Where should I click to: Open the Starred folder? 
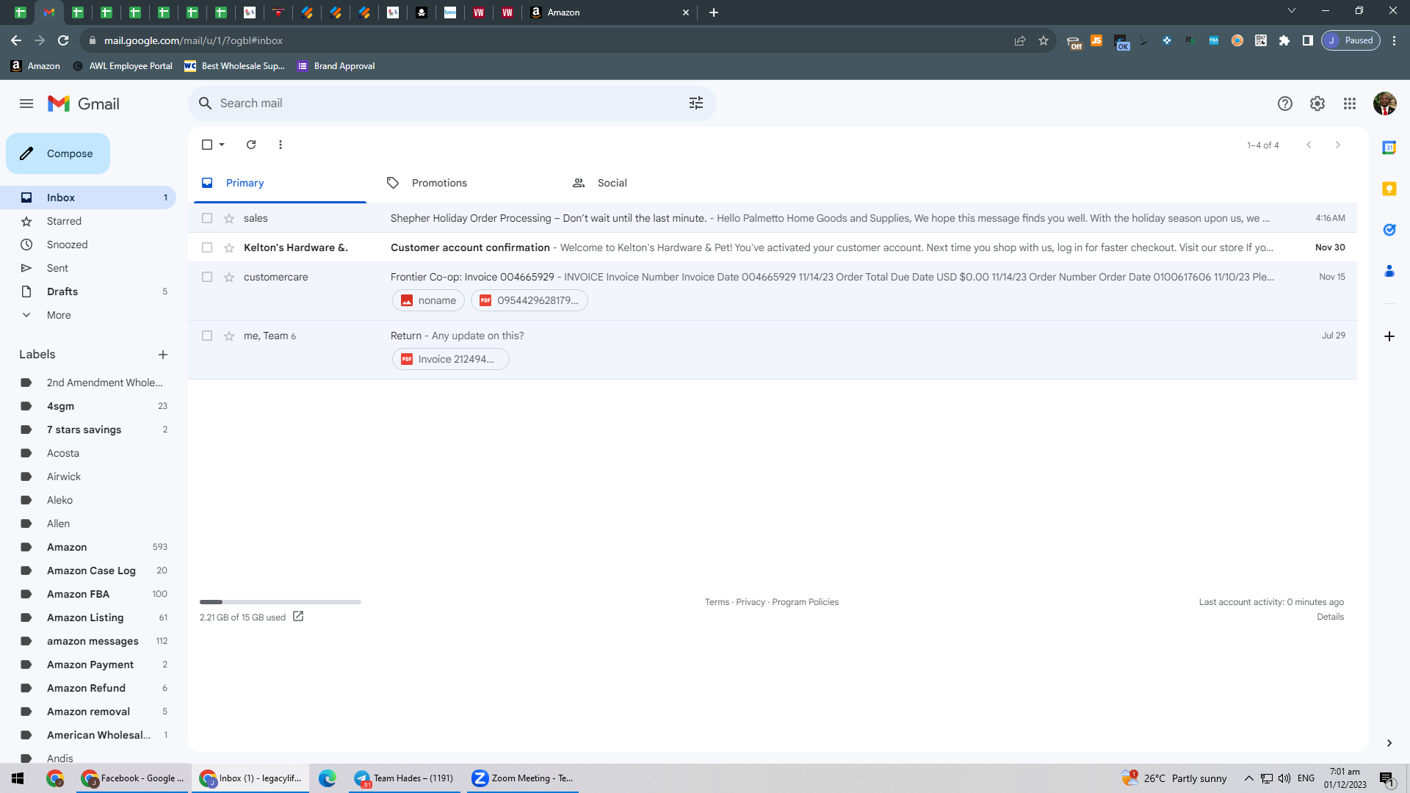(88, 221)
